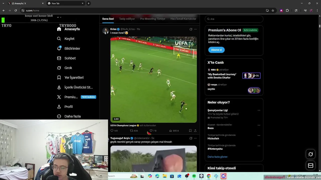Open a new browser tab with plus
The image size is (321, 180).
tap(89, 3)
